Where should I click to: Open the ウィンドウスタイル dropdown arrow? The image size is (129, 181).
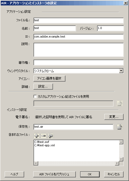121,71
